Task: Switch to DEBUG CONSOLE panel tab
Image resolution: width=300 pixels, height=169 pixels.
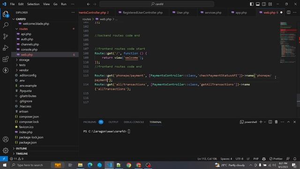Action: (x=134, y=122)
